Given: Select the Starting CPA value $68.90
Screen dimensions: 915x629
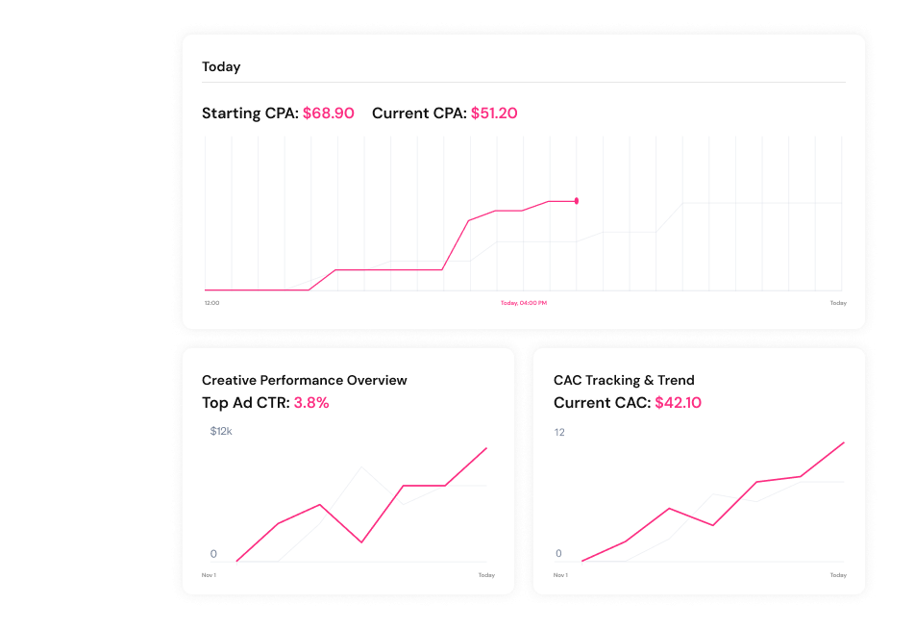Looking at the screenshot, I should [328, 113].
